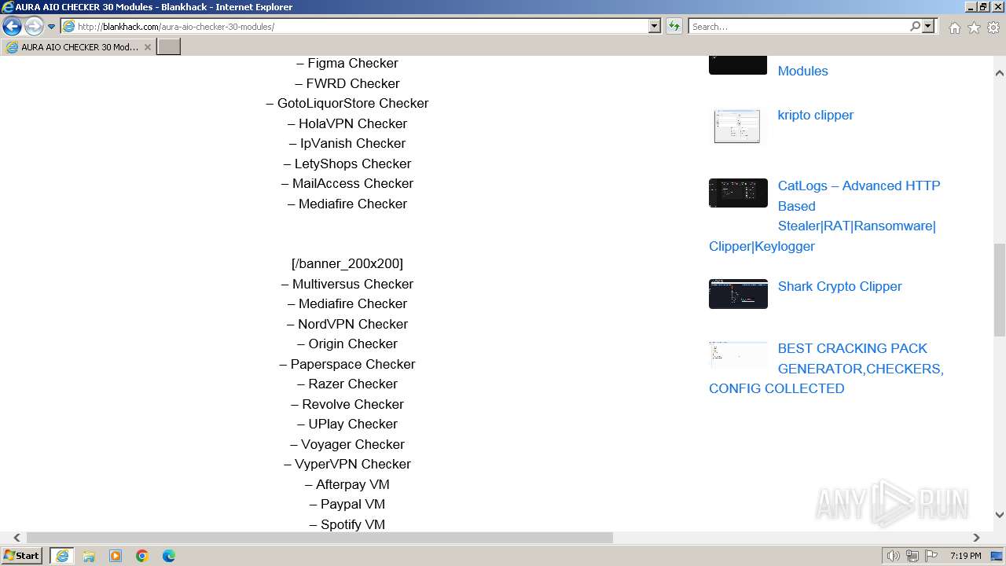1006x566 pixels.
Task: Click the Shark Crypto Clipper thumbnail
Action: tap(738, 293)
